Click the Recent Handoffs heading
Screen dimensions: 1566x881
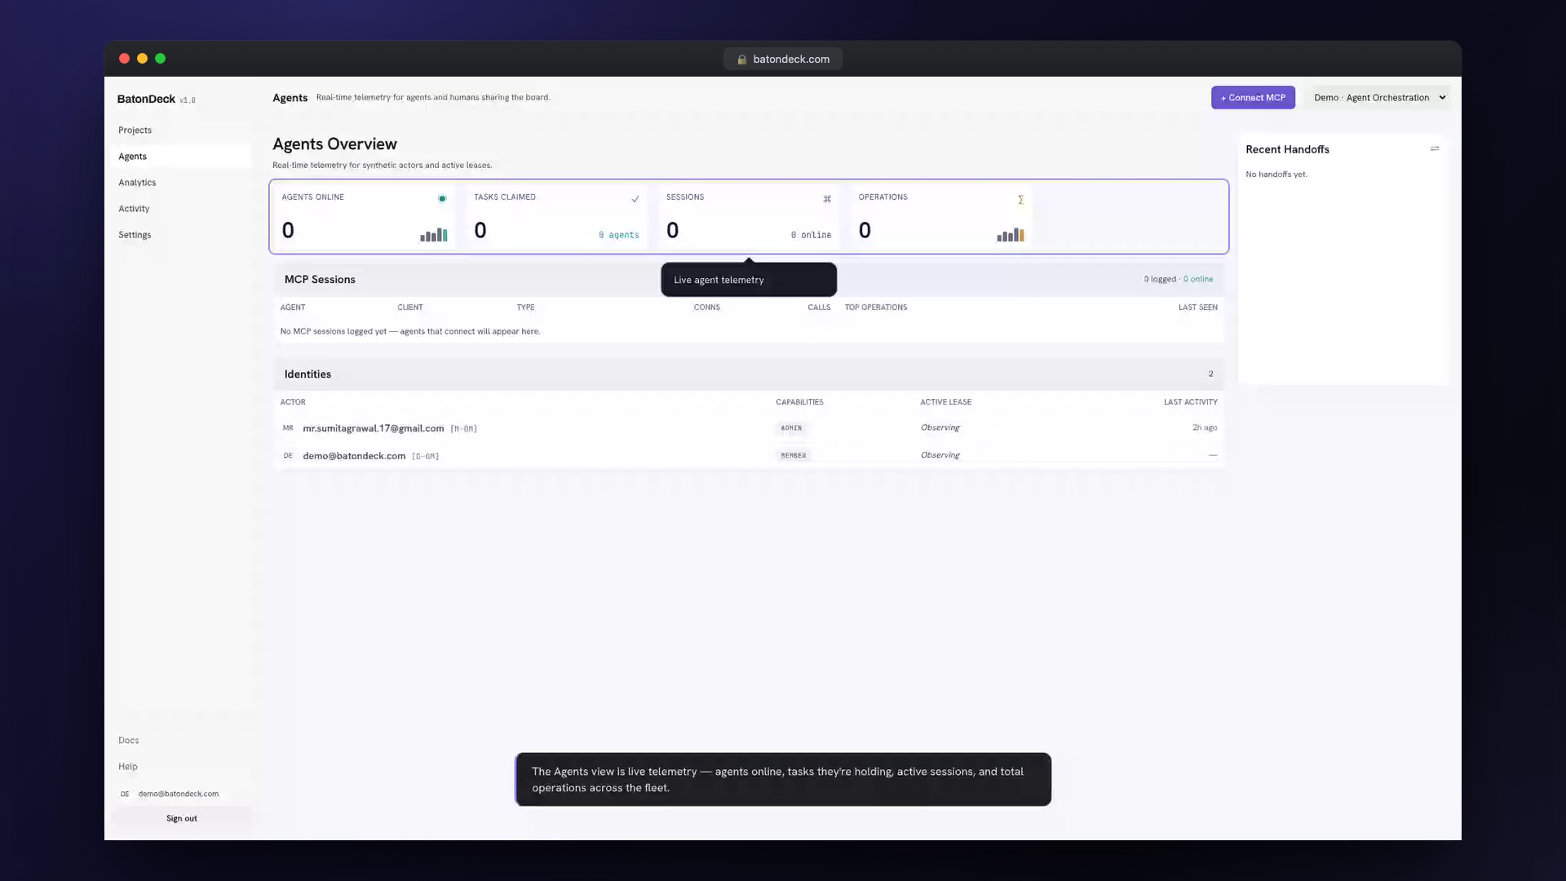[1287, 149]
